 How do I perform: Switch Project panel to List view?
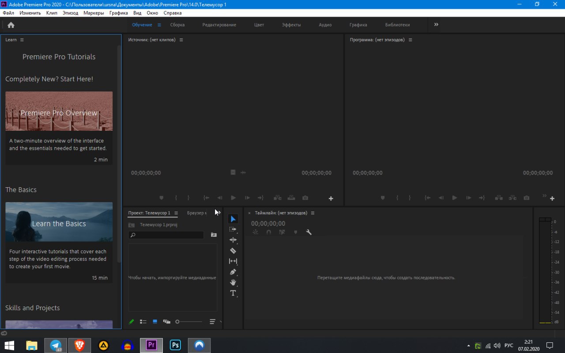143,322
